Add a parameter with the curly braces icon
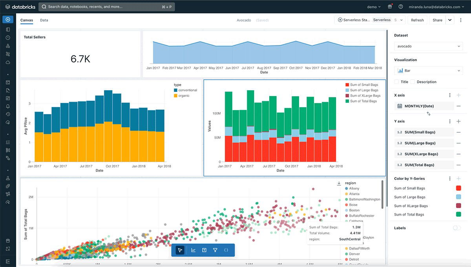 pyautogui.click(x=226, y=250)
